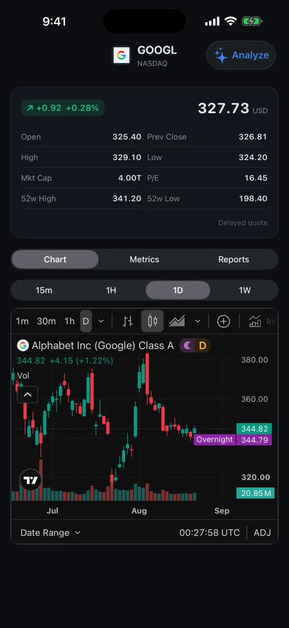Choose the 1m chart interval
Image resolution: width=289 pixels, height=628 pixels.
pos(22,321)
